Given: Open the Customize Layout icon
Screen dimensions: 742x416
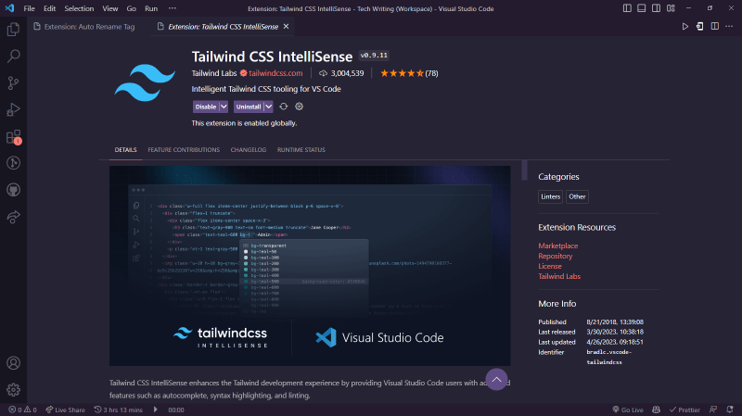Looking at the screenshot, I should 671,8.
